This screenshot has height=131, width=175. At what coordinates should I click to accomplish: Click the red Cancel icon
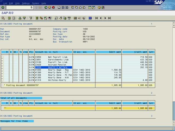click(x=54, y=7)
